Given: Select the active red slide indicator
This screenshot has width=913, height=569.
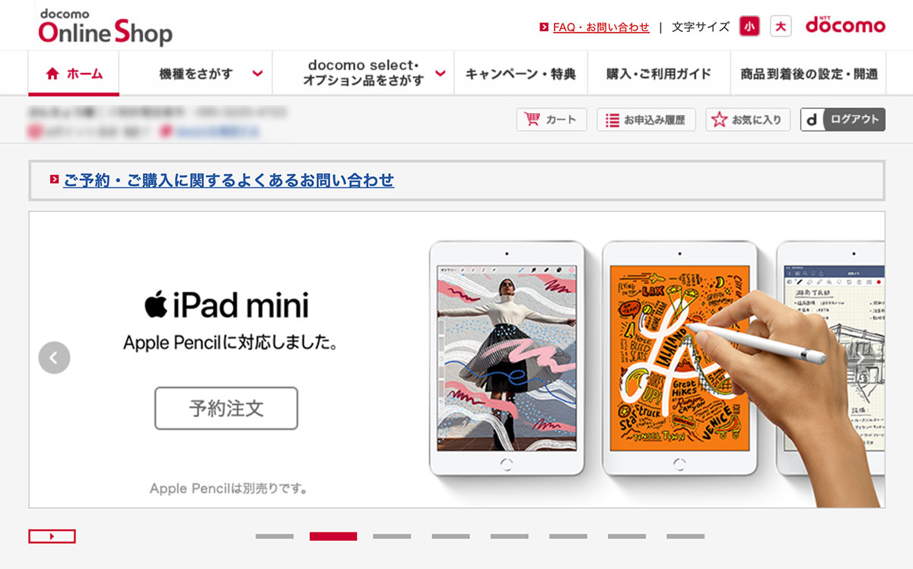Looking at the screenshot, I should tap(333, 536).
